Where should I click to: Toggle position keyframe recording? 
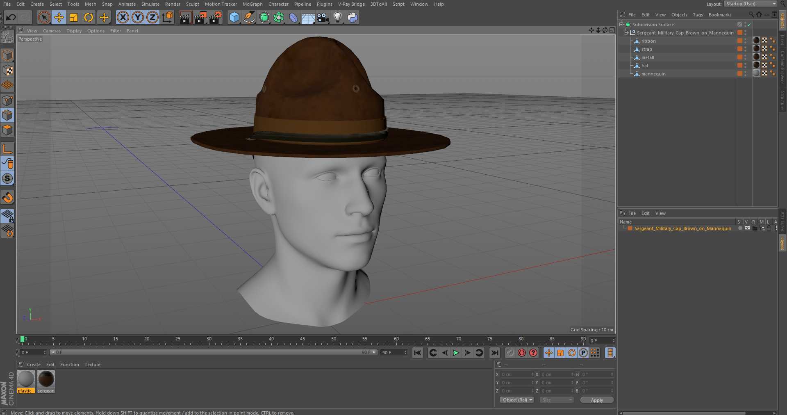pos(548,353)
